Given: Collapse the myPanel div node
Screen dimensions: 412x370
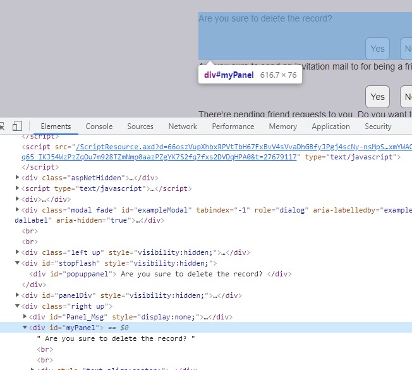Looking at the screenshot, I should 25,328.
